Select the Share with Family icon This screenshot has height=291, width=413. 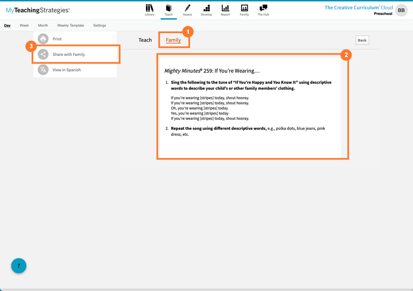43,54
